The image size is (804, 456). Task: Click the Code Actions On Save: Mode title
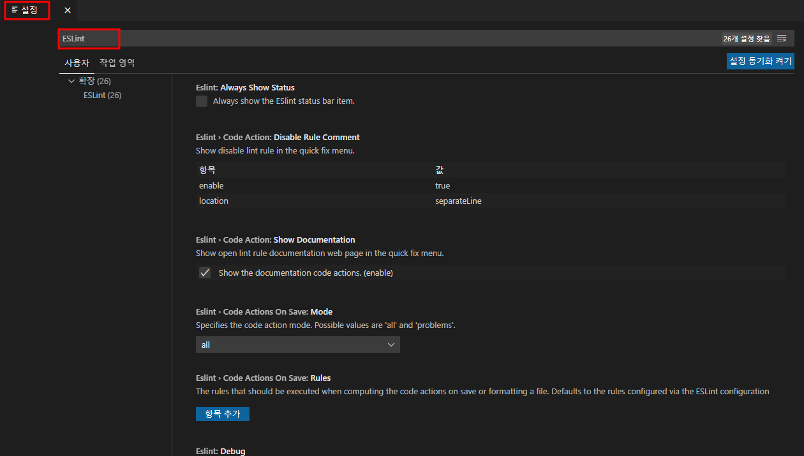pos(264,311)
